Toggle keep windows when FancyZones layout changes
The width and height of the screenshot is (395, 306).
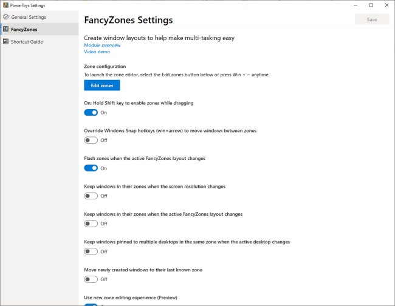(91, 224)
